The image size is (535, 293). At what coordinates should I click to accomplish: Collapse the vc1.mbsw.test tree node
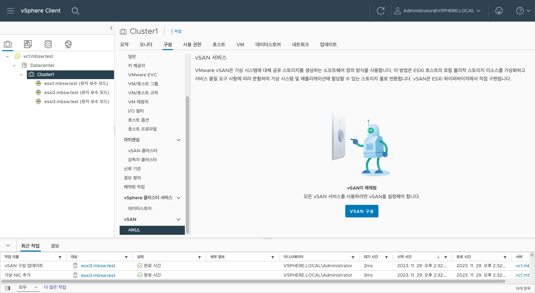coord(7,56)
